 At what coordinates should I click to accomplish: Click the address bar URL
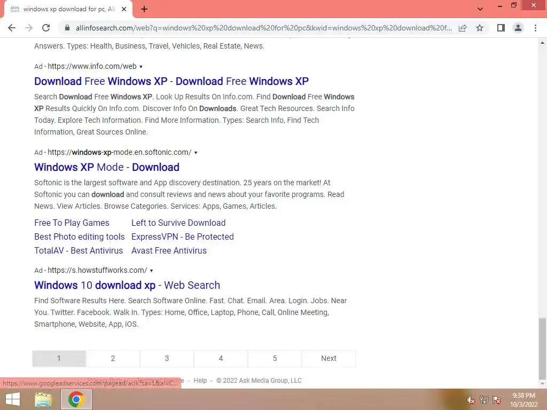(x=263, y=28)
